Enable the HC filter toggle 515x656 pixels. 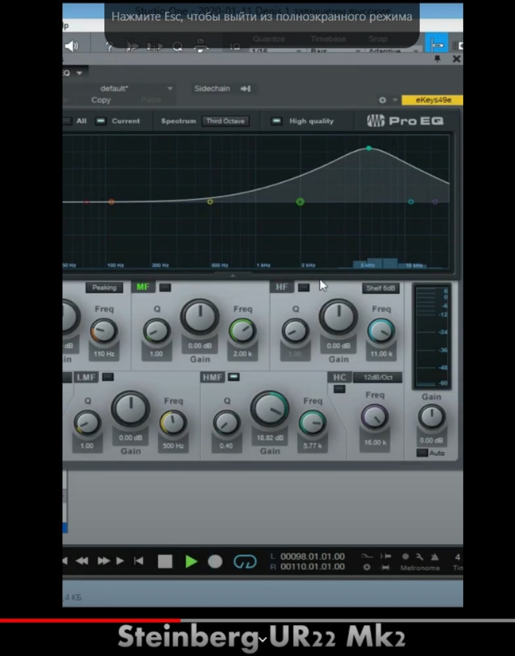(x=339, y=389)
